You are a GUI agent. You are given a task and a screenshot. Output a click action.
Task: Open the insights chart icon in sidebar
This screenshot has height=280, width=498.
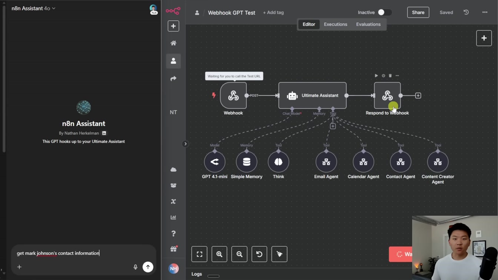pos(173,217)
